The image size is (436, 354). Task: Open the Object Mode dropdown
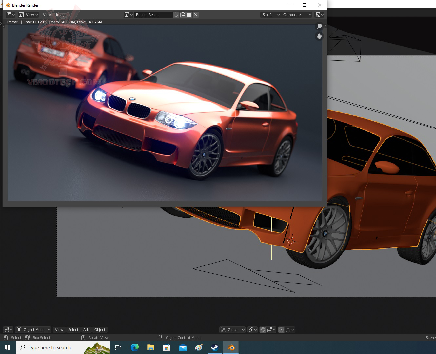click(x=33, y=330)
